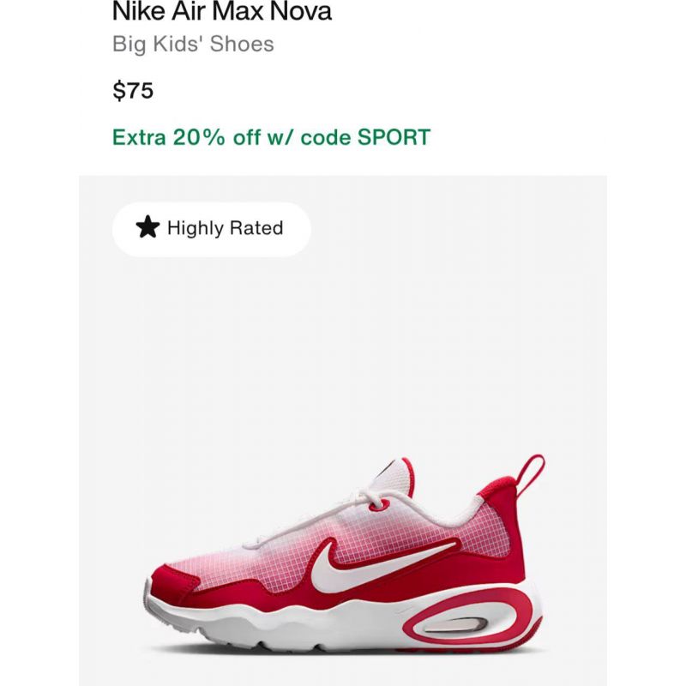Click the Highly Rated text label
The height and width of the screenshot is (686, 686).
click(x=226, y=228)
